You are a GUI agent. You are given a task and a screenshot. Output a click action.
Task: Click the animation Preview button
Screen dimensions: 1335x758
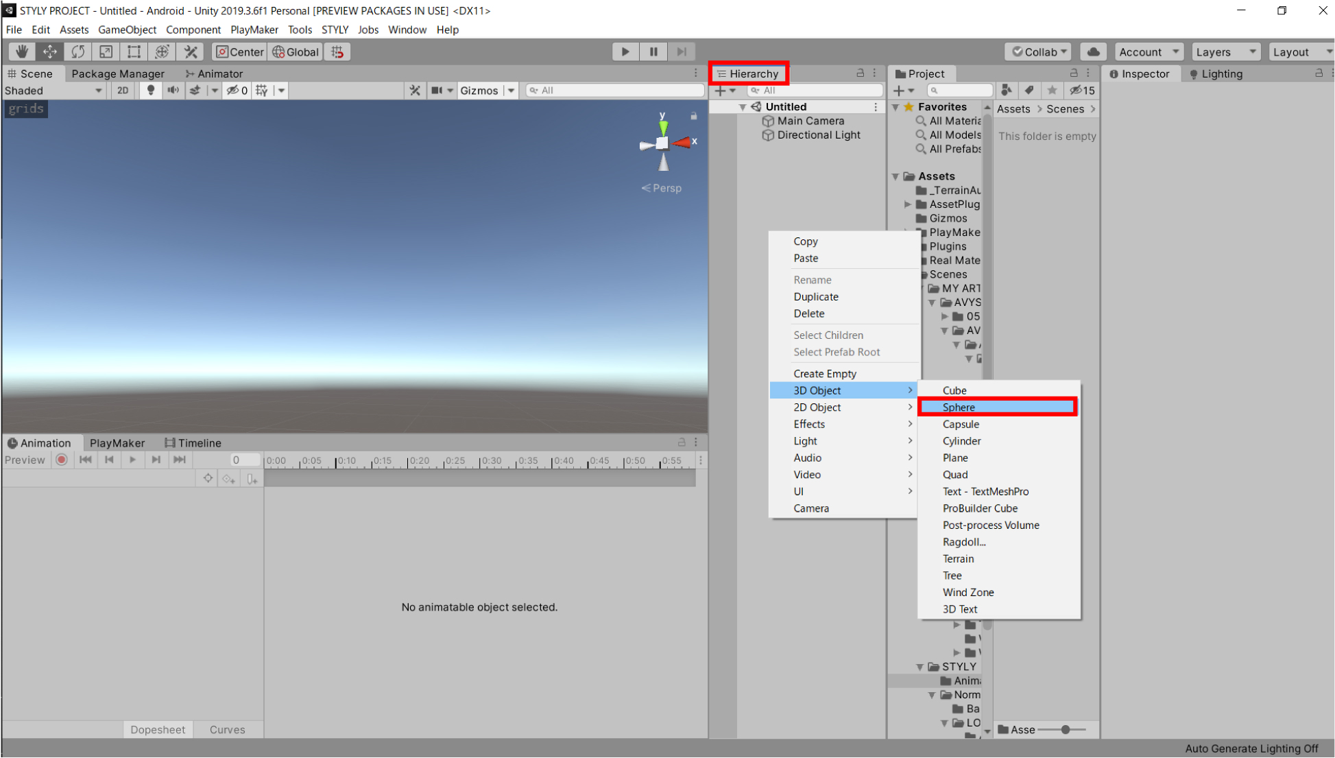click(x=25, y=460)
